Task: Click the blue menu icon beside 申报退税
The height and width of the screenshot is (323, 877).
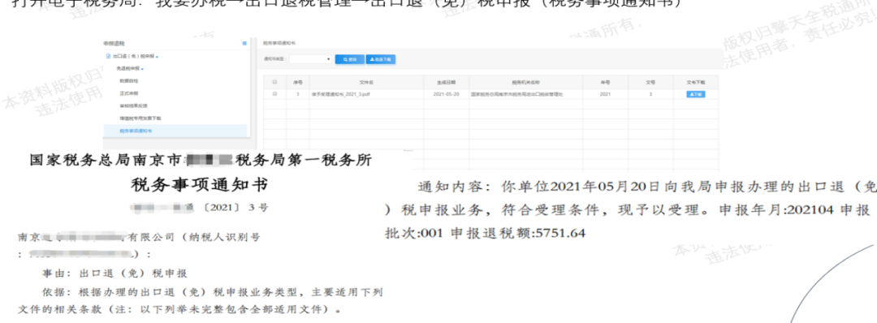Action: coord(244,43)
